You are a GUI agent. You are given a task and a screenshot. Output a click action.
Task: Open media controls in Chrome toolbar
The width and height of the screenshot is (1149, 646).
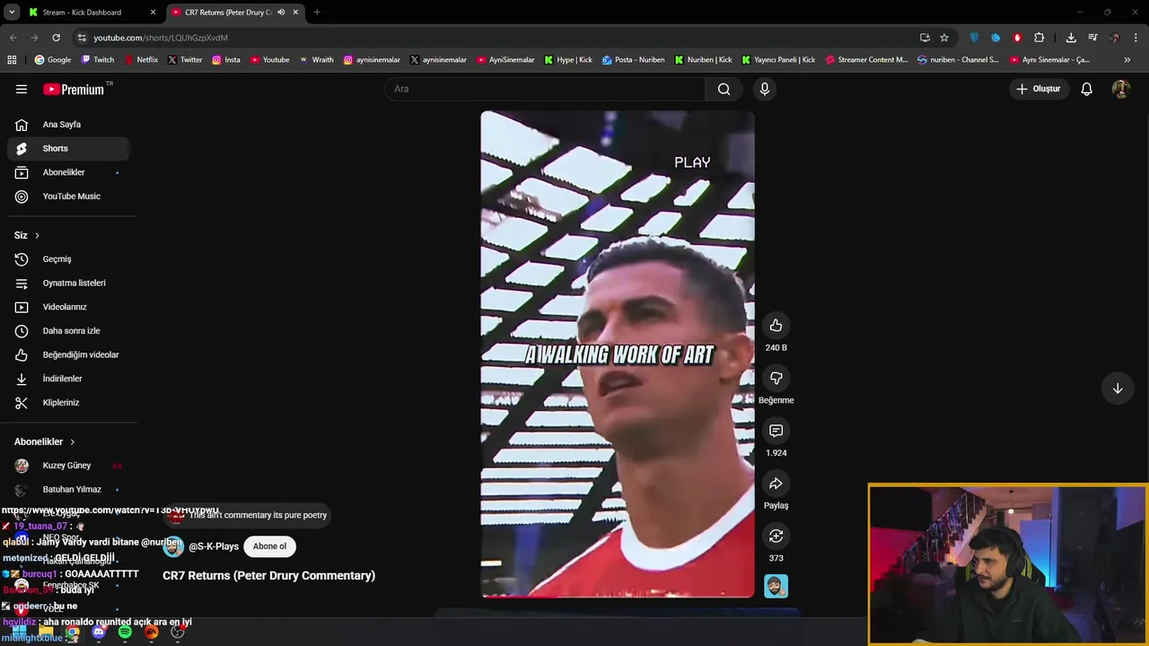click(x=1092, y=38)
